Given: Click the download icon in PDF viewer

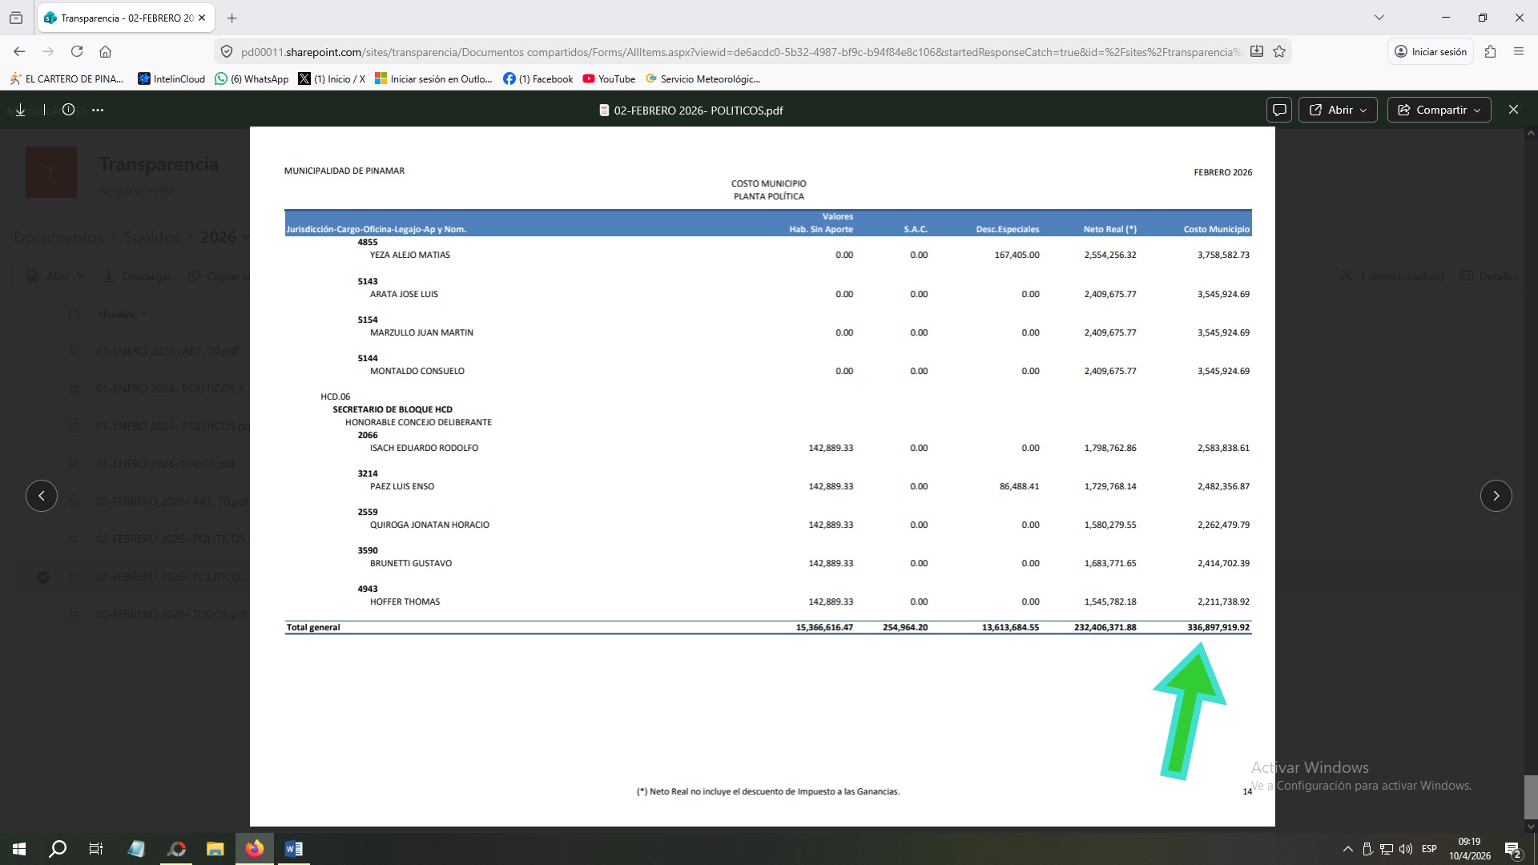Looking at the screenshot, I should coord(21,110).
